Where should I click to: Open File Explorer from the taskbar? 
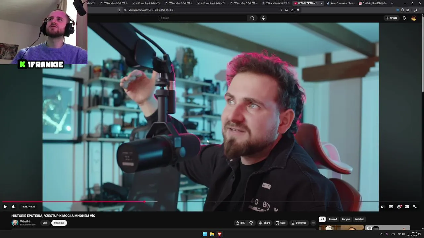click(212, 234)
